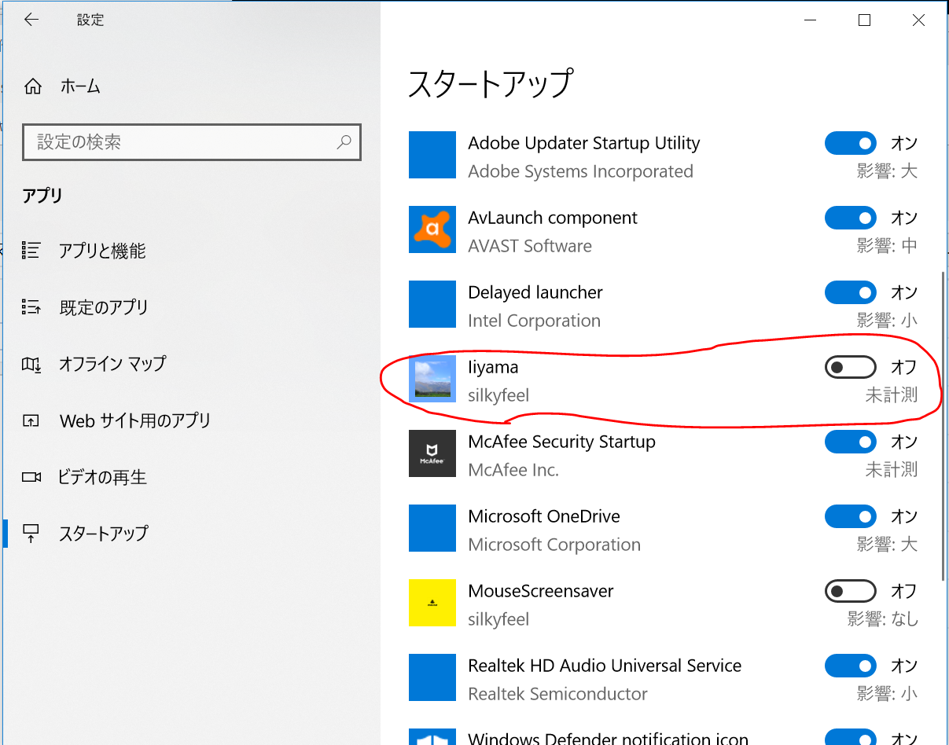949x745 pixels.
Task: Disable AvLaunch component startup toggle
Action: pos(850,218)
